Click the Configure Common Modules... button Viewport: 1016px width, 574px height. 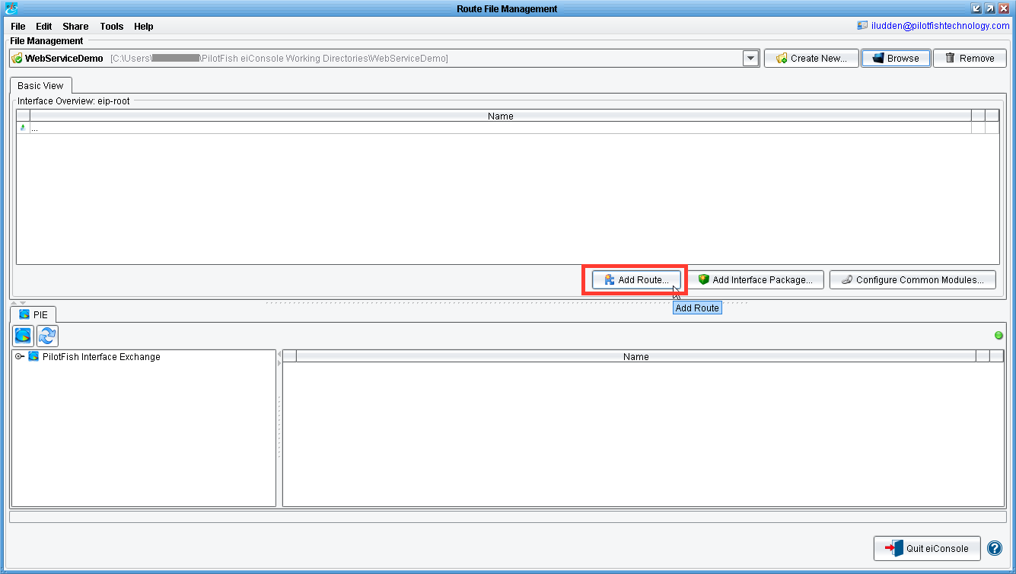(912, 279)
